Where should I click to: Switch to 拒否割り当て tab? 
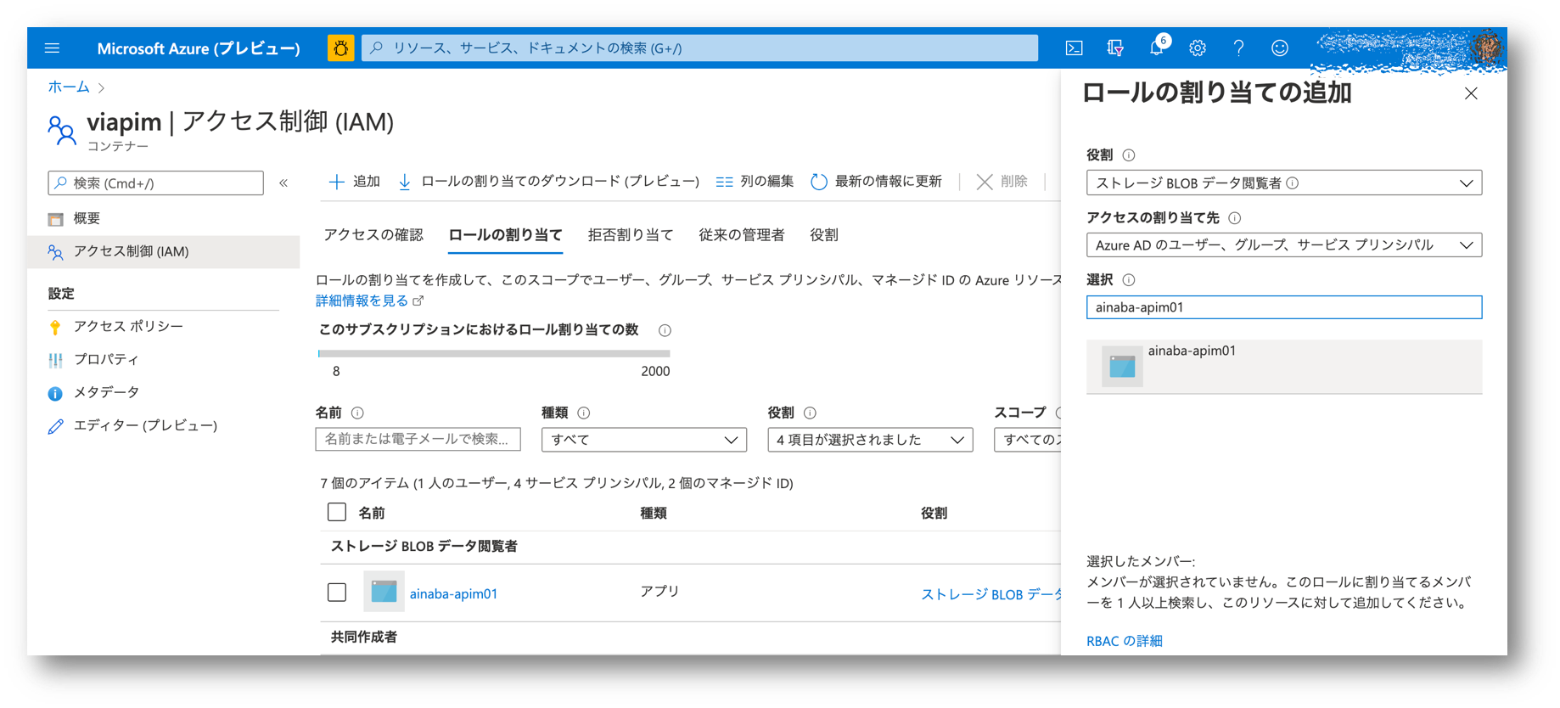[x=631, y=235]
